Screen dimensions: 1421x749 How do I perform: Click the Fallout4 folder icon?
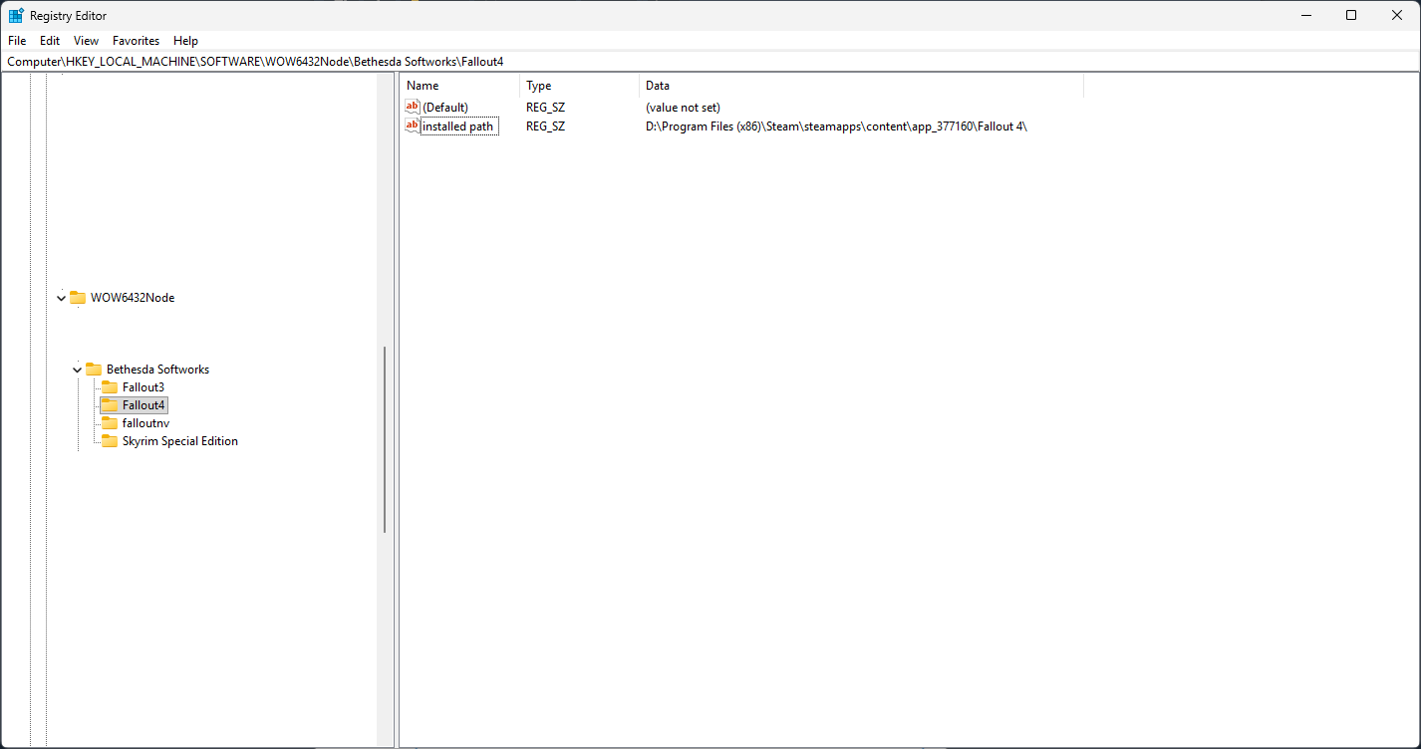pyautogui.click(x=110, y=405)
